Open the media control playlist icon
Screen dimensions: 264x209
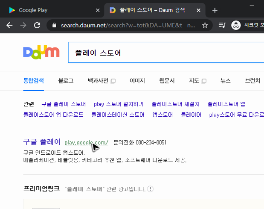pos(222,25)
